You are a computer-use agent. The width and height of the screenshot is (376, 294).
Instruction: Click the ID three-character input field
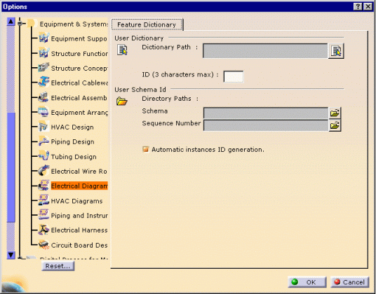pos(234,76)
